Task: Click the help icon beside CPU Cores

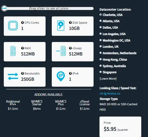Action: coord(22,23)
